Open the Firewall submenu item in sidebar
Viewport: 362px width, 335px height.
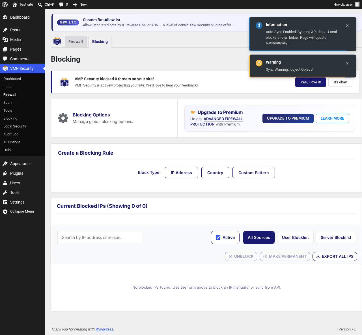(10, 95)
